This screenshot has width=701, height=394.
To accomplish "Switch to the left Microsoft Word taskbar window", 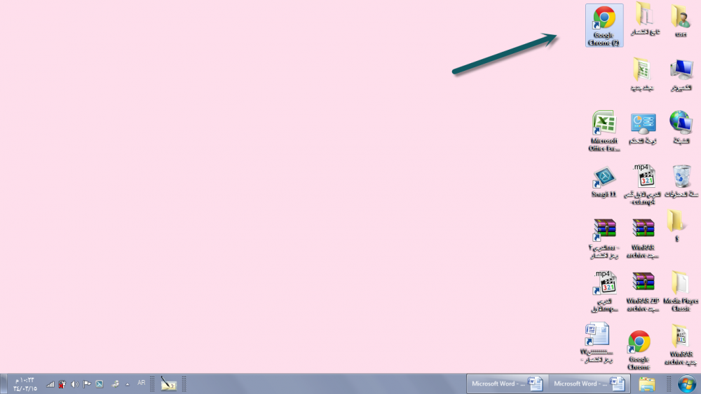I will [506, 383].
